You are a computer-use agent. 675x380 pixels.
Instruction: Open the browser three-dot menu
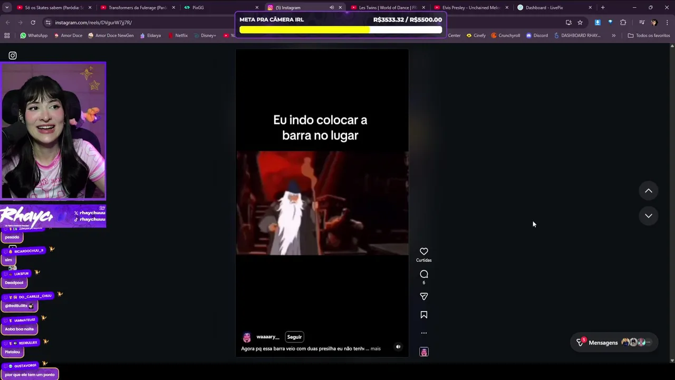coord(667,22)
